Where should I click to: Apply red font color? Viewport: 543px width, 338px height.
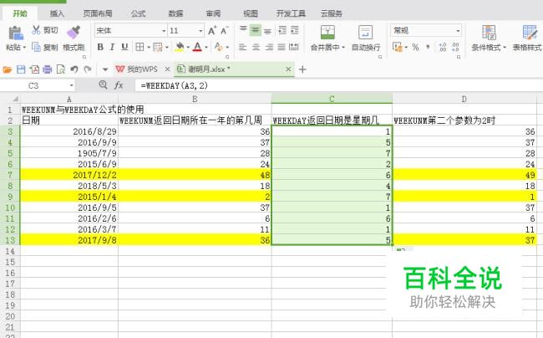pyautogui.click(x=197, y=47)
